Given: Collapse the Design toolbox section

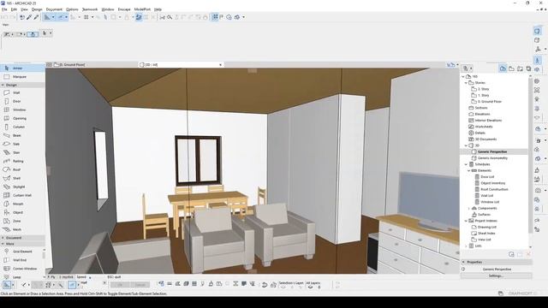Looking at the screenshot, I should 3,85.
